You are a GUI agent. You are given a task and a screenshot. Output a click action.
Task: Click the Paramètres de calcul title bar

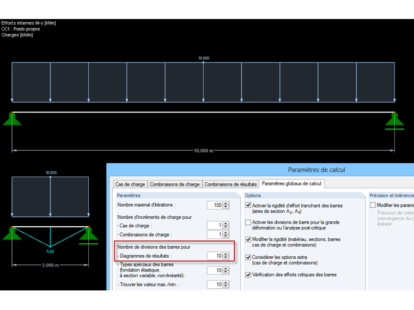pos(260,170)
